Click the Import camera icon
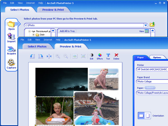This screenshot has width=168, height=126. click(11, 36)
